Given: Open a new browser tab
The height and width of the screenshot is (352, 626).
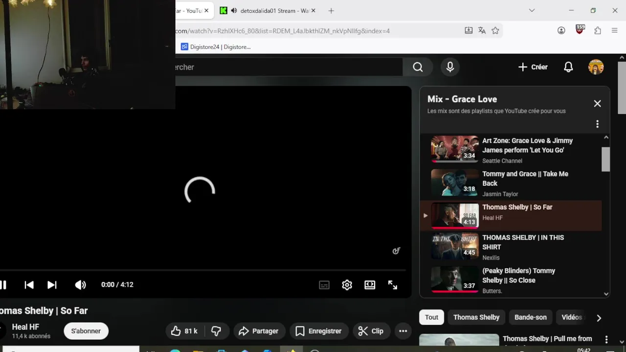Looking at the screenshot, I should [331, 11].
